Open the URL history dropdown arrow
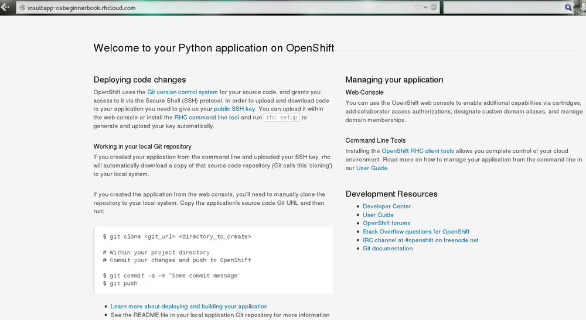 (x=425, y=7)
